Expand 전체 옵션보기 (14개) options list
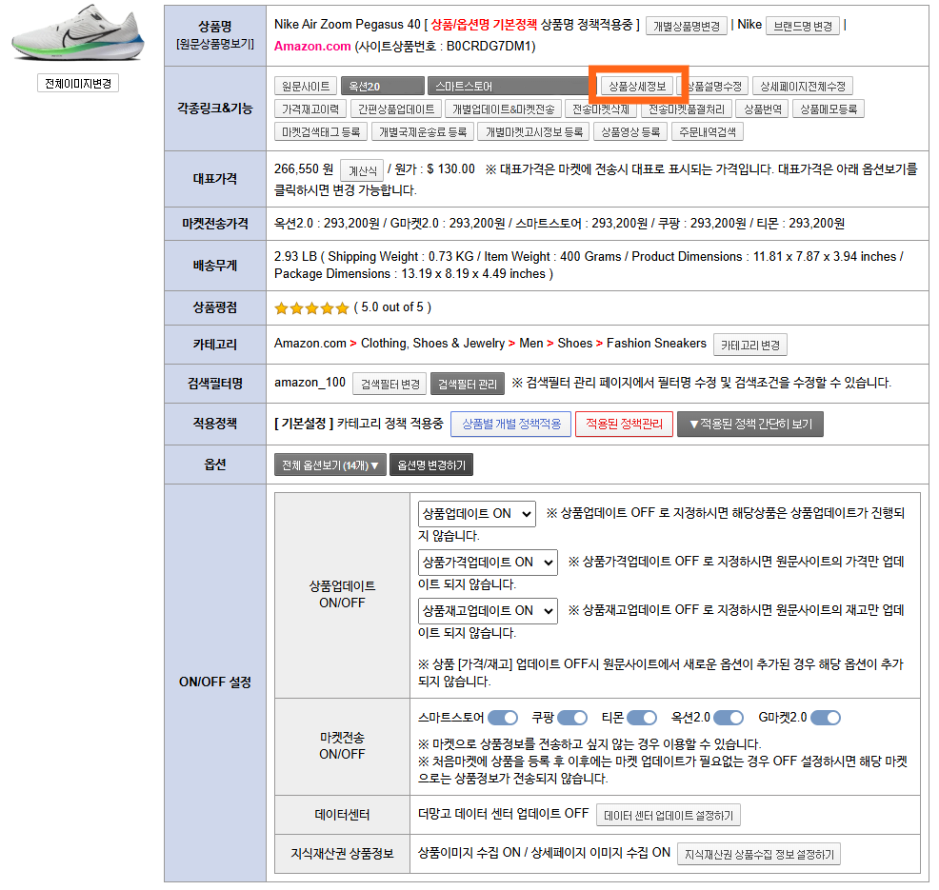 [x=330, y=465]
